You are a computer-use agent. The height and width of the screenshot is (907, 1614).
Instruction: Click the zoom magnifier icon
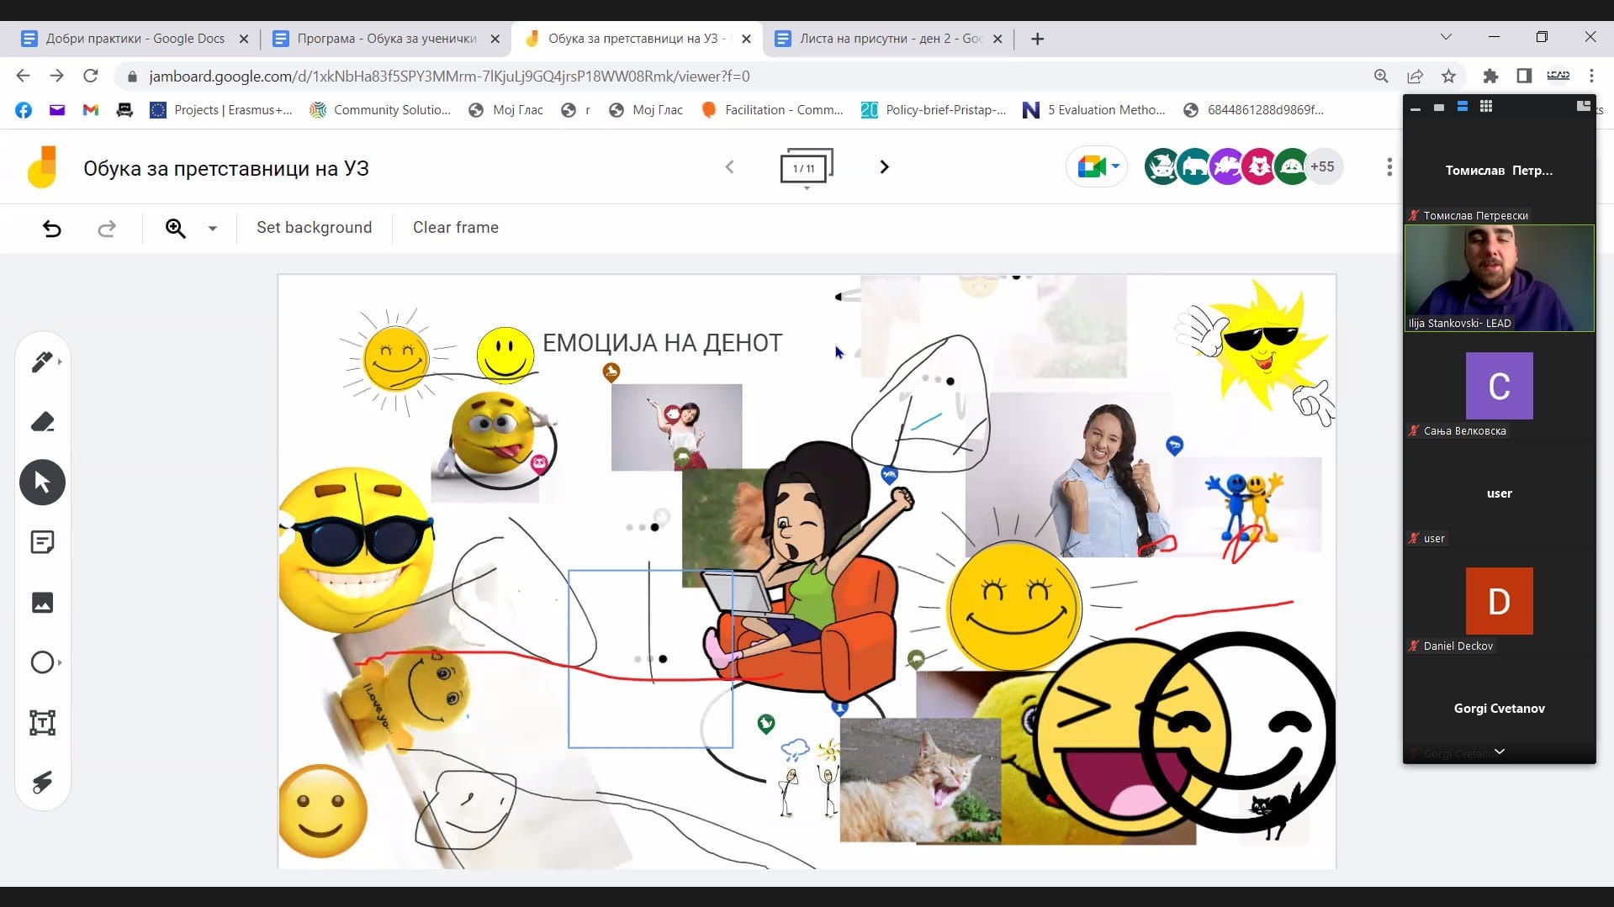175,229
